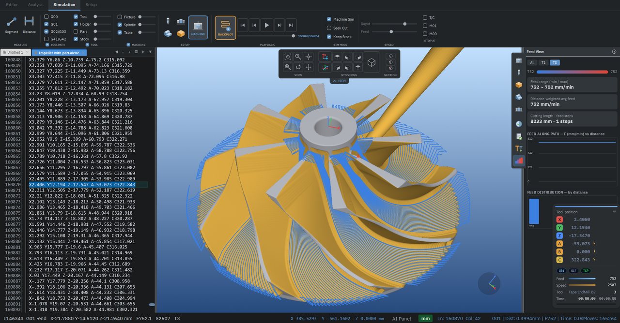This screenshot has height=323, width=620.
Task: Click the mm units button
Action: tap(426, 319)
